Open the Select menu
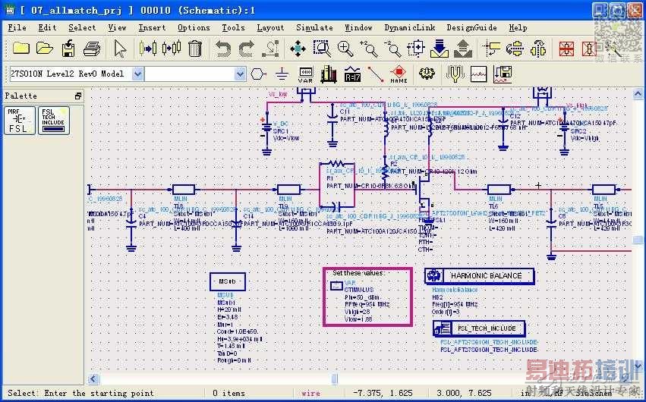The image size is (646, 402). click(82, 27)
